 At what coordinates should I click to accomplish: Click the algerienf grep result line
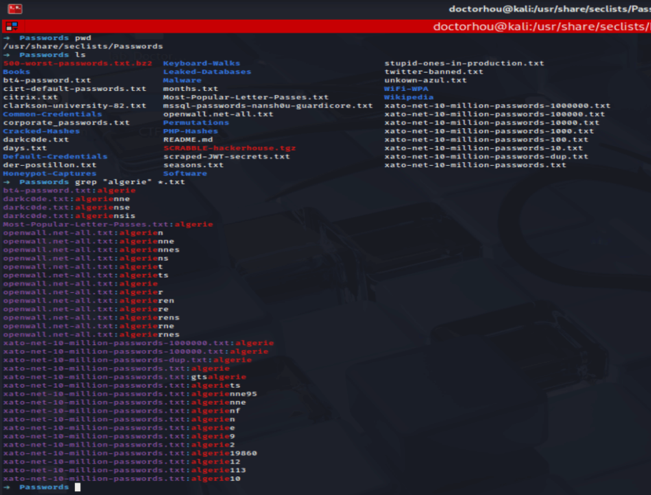click(x=121, y=410)
